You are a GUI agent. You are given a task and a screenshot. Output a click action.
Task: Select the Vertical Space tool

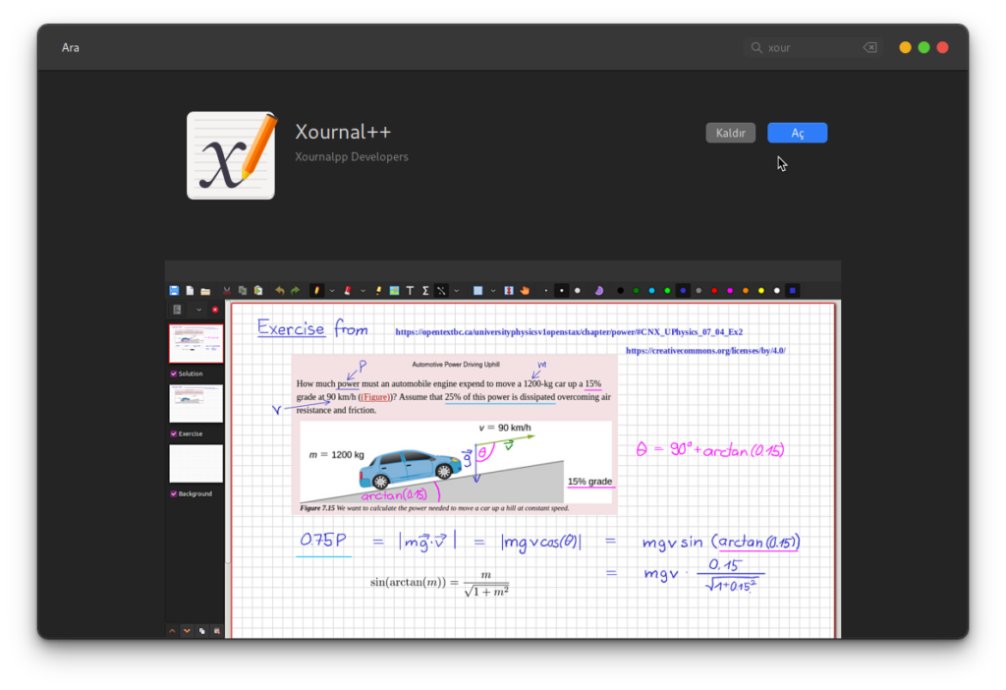point(509,291)
